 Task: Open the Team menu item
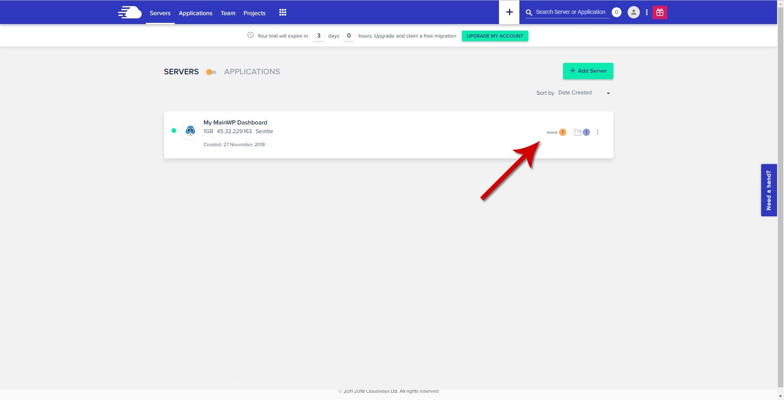click(227, 13)
